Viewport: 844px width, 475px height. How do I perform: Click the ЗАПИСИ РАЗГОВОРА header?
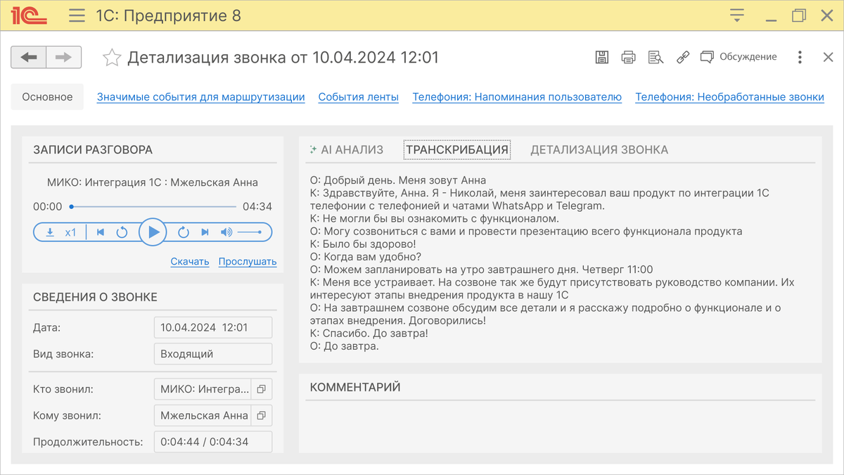click(x=93, y=149)
